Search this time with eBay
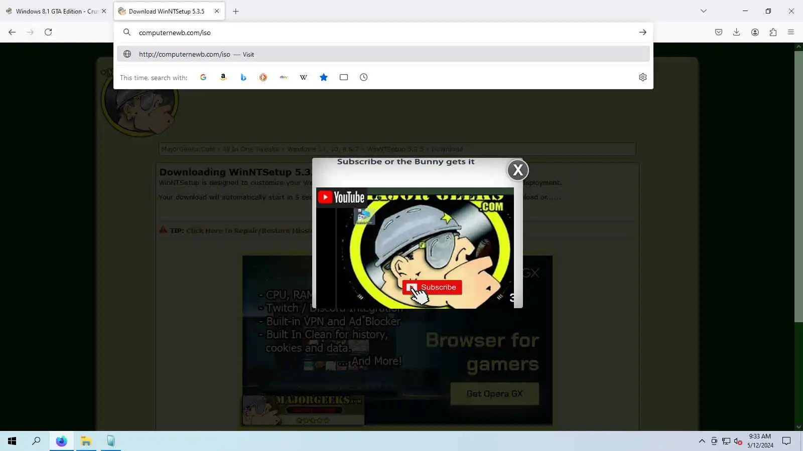 [284, 77]
